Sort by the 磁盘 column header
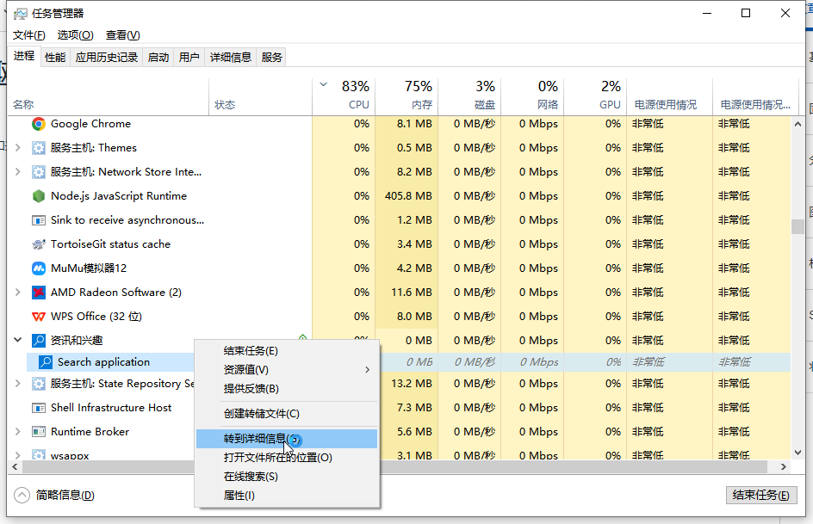813x524 pixels. (x=469, y=97)
